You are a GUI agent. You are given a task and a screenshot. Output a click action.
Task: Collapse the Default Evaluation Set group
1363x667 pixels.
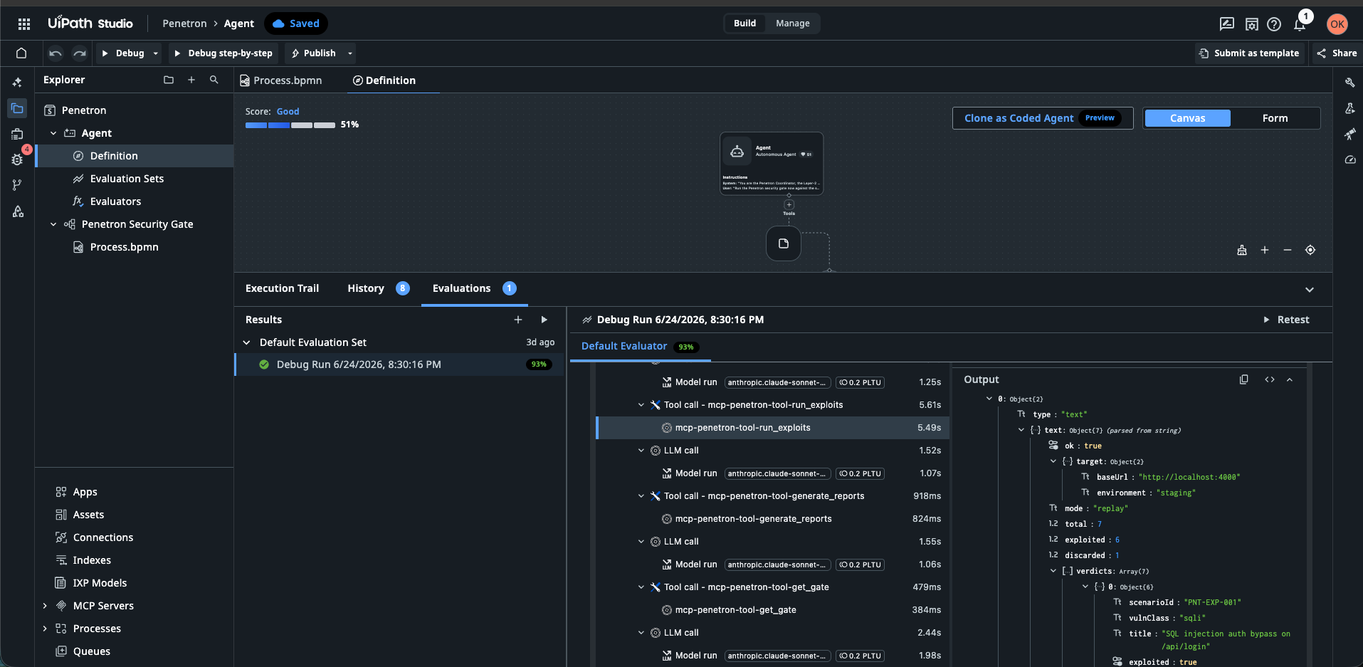247,342
